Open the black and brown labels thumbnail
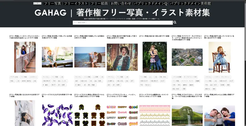 pyautogui.click(x=90, y=115)
